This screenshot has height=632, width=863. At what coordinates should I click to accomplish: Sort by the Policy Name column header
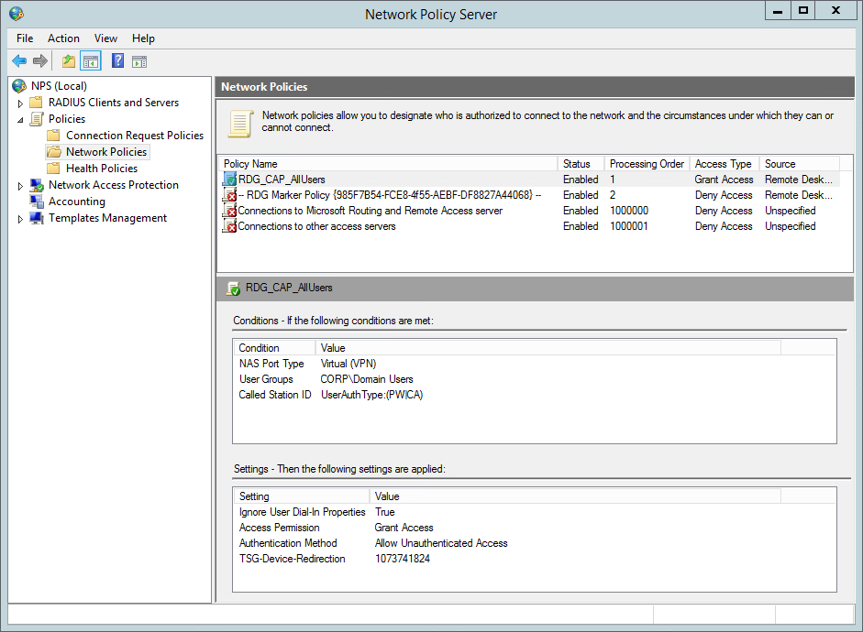click(389, 164)
